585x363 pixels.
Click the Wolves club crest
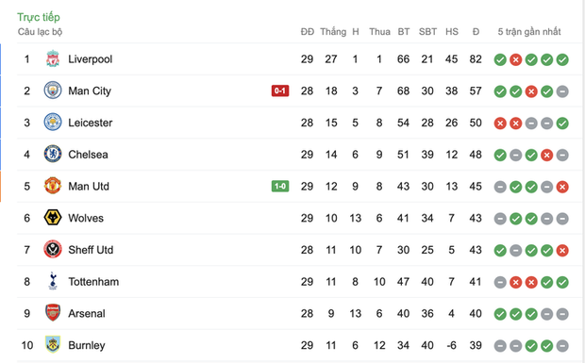click(x=53, y=218)
